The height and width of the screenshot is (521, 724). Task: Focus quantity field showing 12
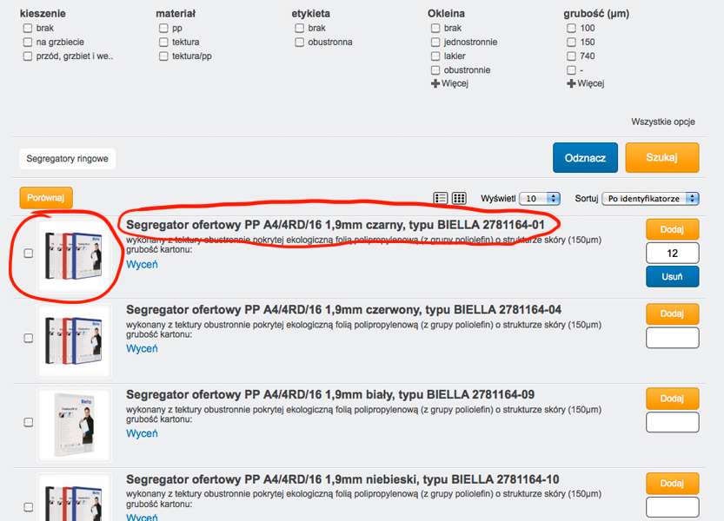coord(673,253)
